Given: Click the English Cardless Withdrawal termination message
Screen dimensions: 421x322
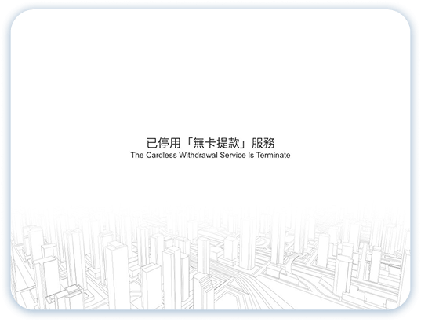Looking at the screenshot, I should click(210, 156).
